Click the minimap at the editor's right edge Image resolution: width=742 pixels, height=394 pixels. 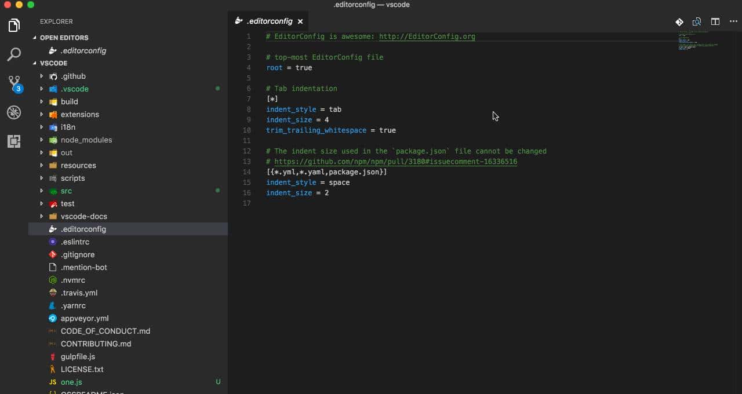696,43
